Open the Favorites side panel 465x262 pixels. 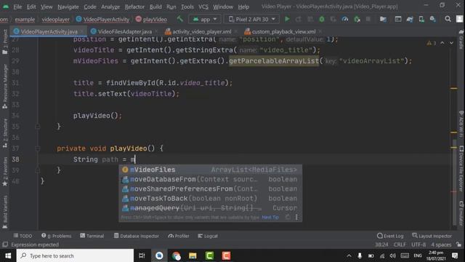click(x=5, y=172)
